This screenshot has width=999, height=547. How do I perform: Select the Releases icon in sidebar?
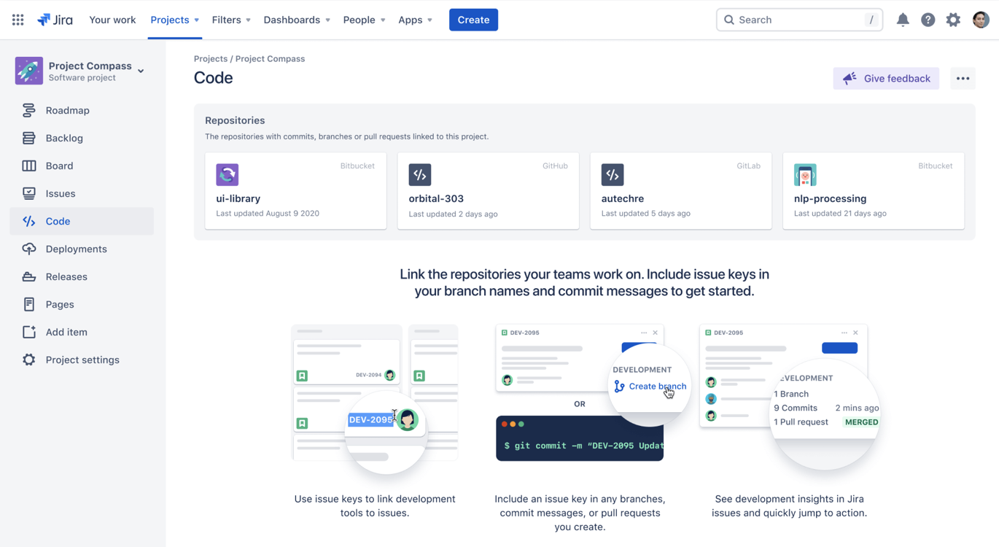tap(27, 276)
